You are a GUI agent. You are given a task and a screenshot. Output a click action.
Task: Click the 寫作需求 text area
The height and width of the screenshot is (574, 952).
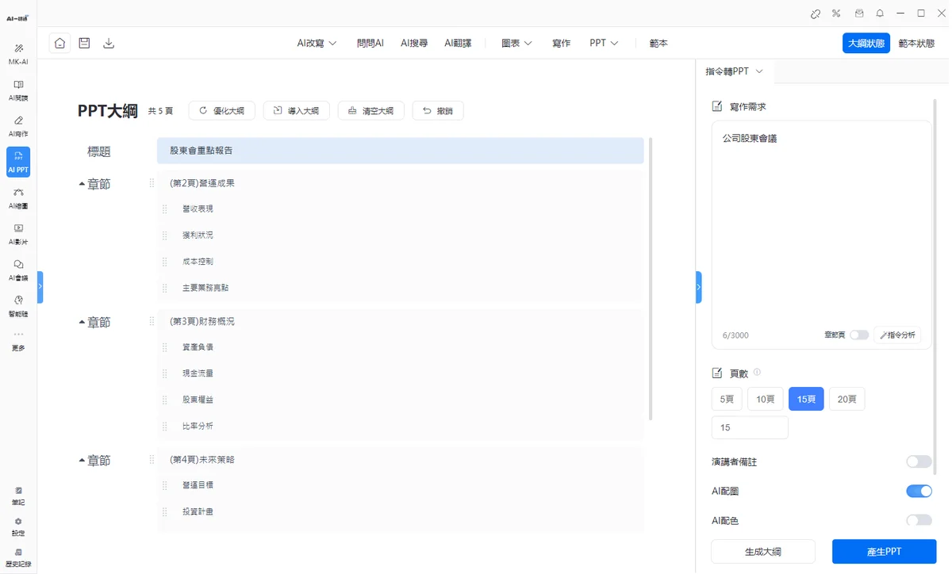point(821,235)
